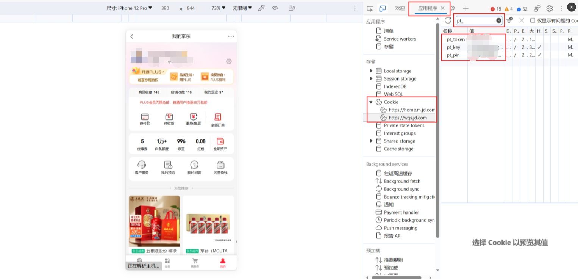
Task: Refresh the cookie table
Action: point(448,20)
